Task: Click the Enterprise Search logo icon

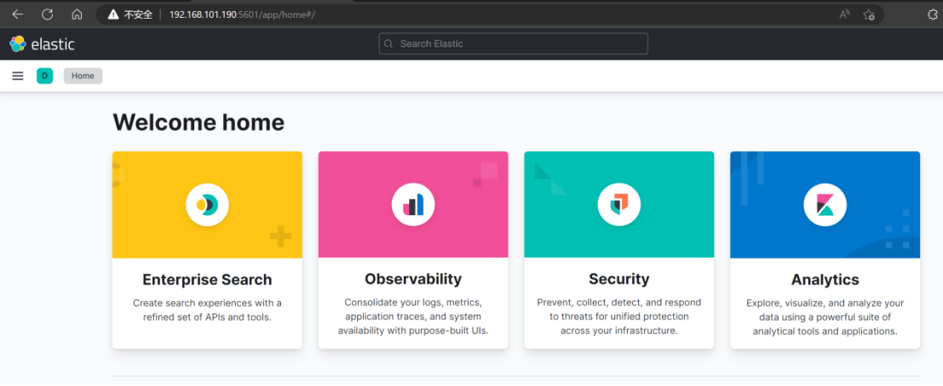Action: pyautogui.click(x=207, y=205)
